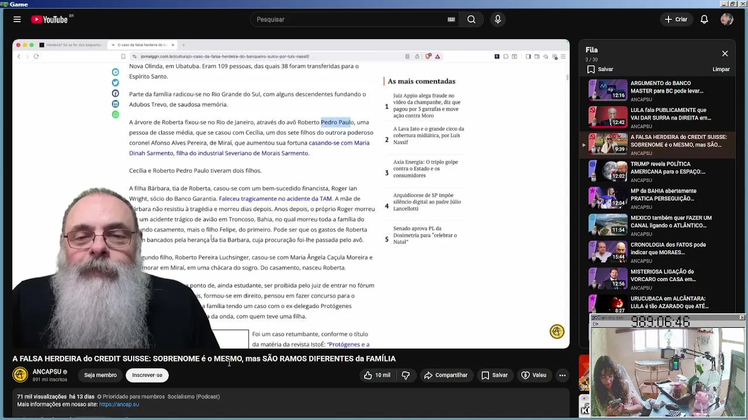Click the Valeu thanks button

[x=534, y=375]
